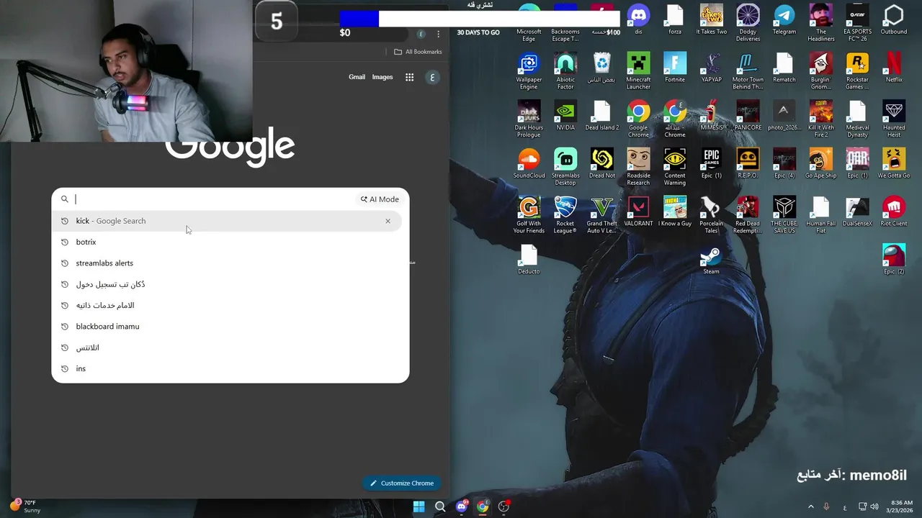Open the weather widget showing 70°F
Screen dimensions: 922x518
pos(24,506)
